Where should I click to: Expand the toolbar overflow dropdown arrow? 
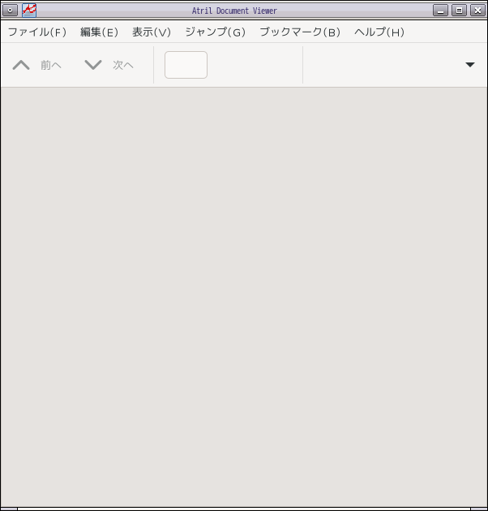(x=469, y=65)
